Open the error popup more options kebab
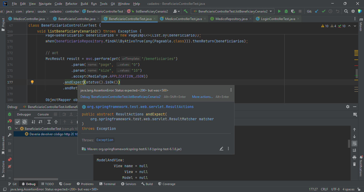 231,90
